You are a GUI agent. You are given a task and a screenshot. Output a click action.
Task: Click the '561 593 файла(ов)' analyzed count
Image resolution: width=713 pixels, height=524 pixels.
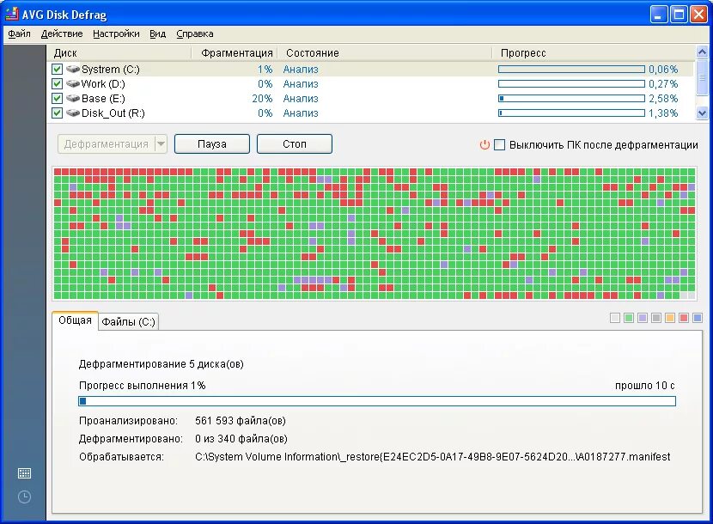[241, 421]
